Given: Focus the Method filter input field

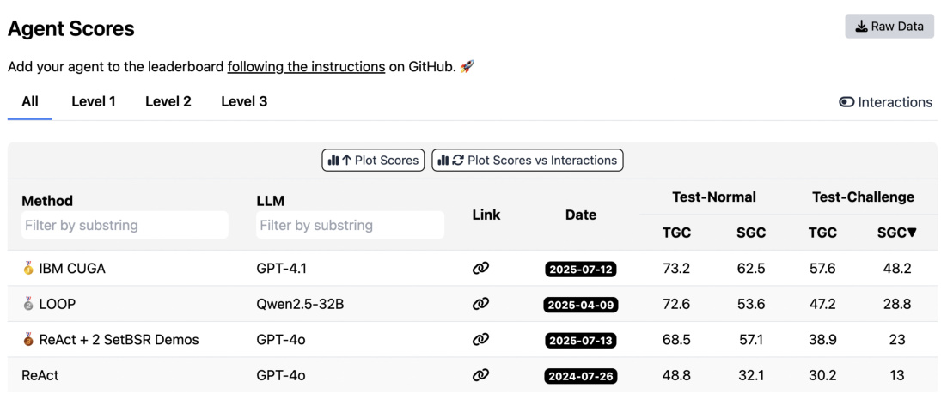Looking at the screenshot, I should tap(125, 225).
